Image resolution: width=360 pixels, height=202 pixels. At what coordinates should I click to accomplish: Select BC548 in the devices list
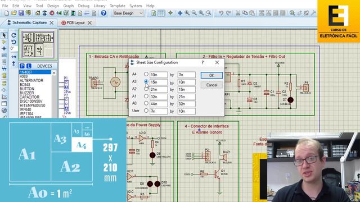[25, 85]
